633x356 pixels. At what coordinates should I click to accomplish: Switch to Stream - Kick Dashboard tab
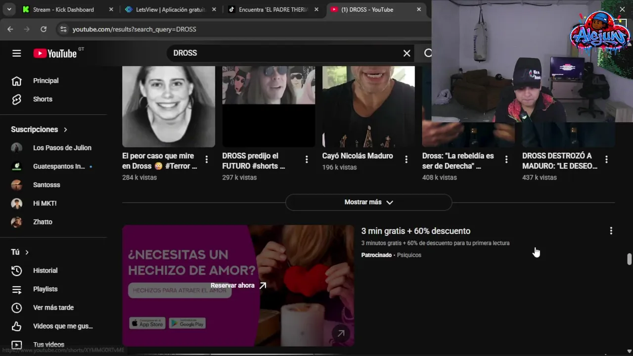(63, 9)
